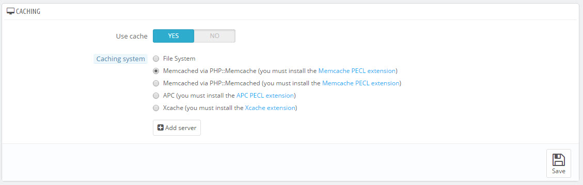Click the File System option text
This screenshot has width=583, height=185.
(179, 59)
